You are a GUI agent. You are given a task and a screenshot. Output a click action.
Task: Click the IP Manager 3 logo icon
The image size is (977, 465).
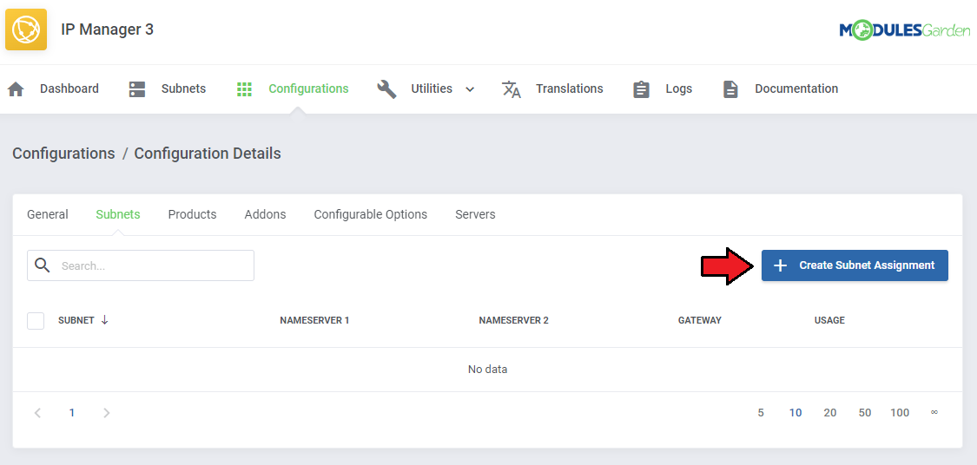click(x=25, y=29)
